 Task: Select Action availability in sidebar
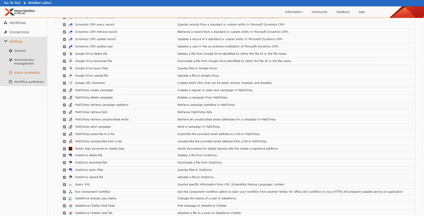point(27,73)
